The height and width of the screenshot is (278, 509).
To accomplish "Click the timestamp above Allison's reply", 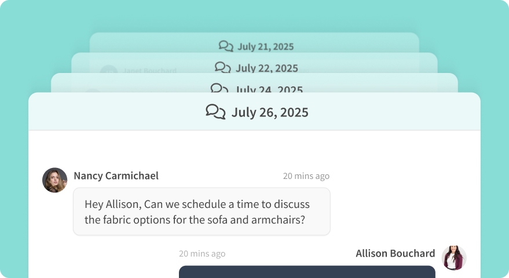I will click(202, 254).
